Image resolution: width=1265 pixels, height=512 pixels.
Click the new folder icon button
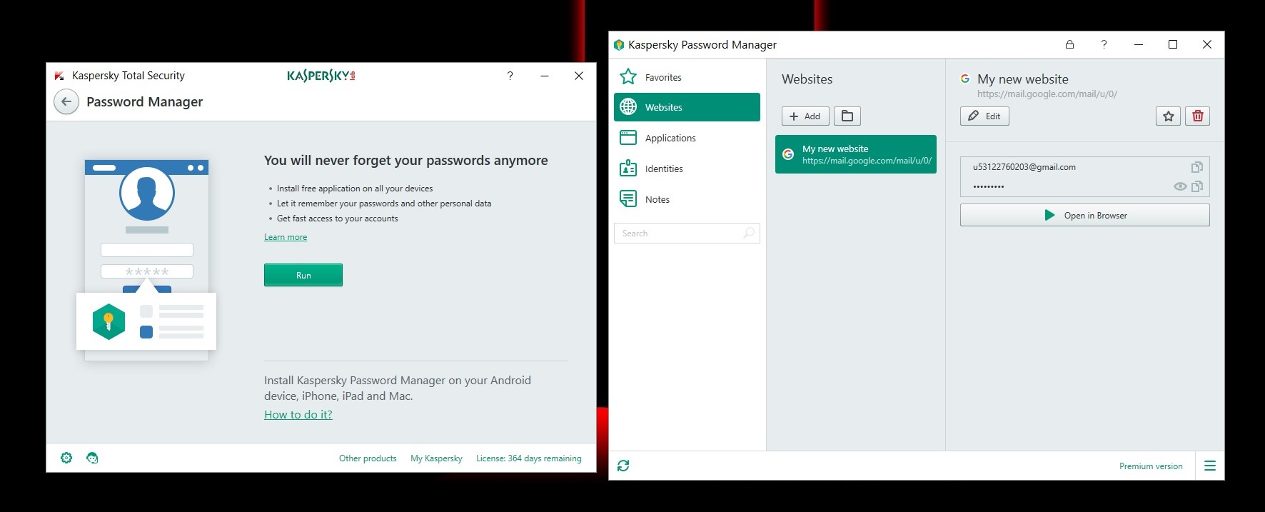[x=847, y=116]
